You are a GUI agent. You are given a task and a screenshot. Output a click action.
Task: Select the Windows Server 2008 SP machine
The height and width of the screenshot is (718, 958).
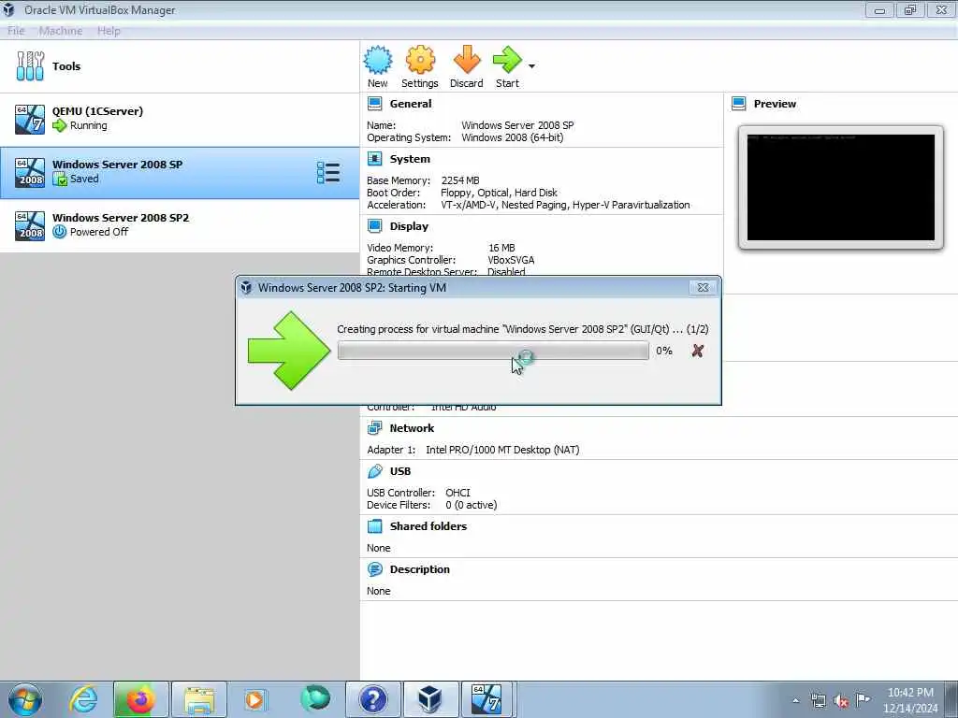(180, 172)
